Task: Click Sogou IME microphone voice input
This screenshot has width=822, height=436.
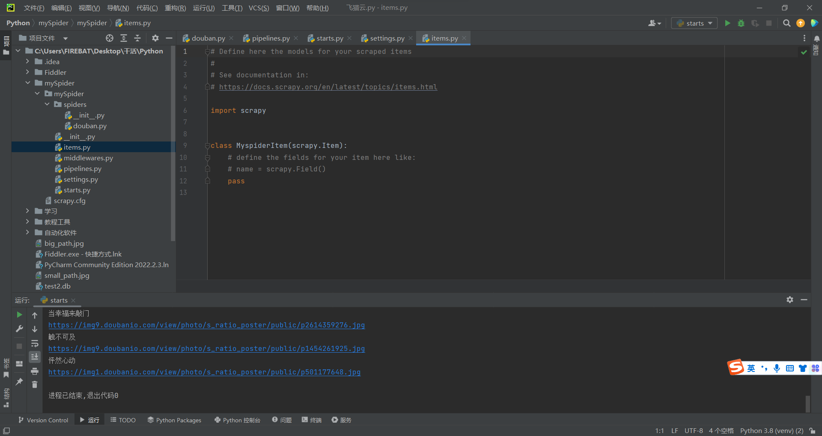Action: 777,368
